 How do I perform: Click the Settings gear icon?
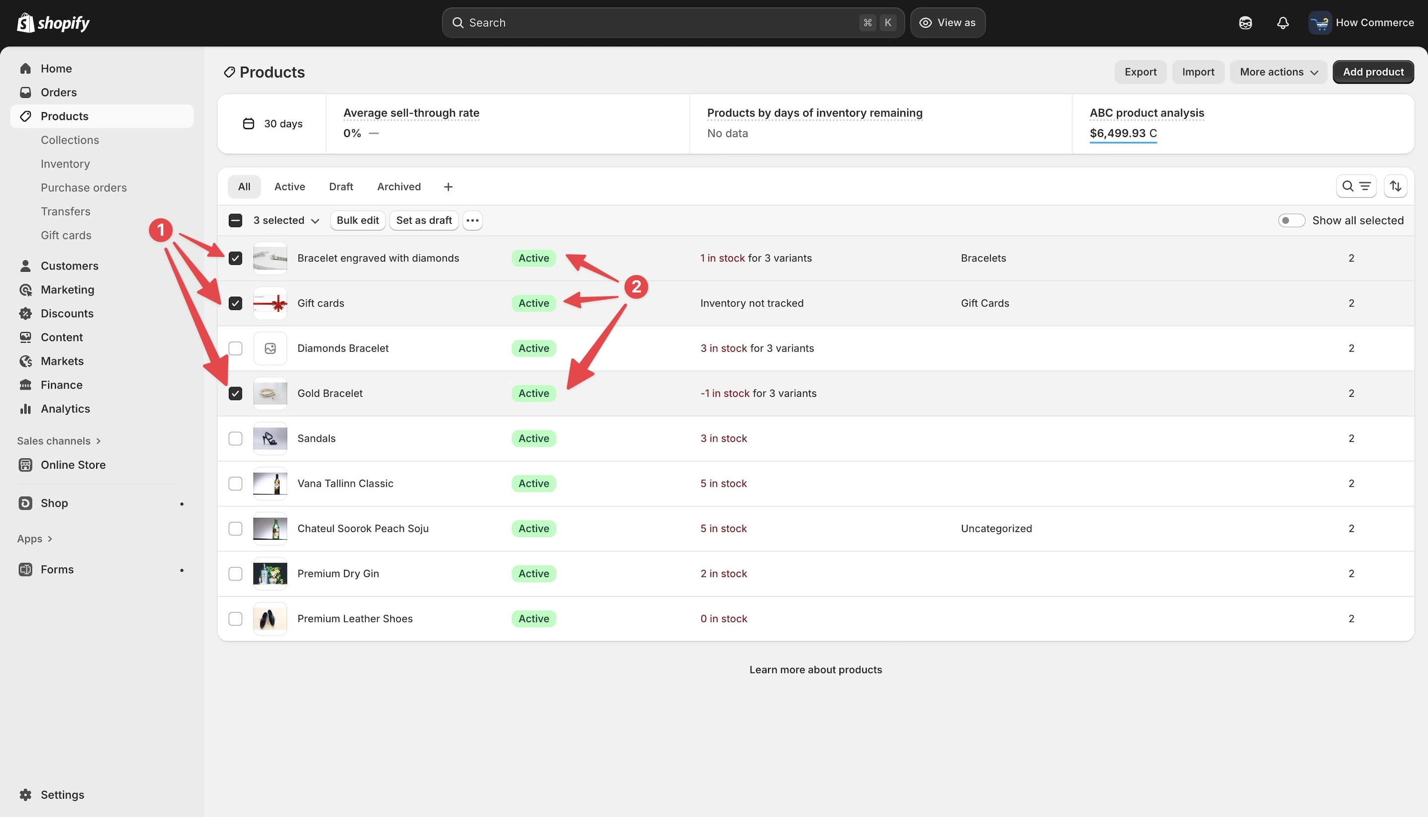point(25,795)
